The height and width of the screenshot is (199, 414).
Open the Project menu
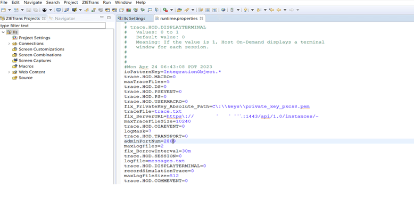[x=71, y=2]
